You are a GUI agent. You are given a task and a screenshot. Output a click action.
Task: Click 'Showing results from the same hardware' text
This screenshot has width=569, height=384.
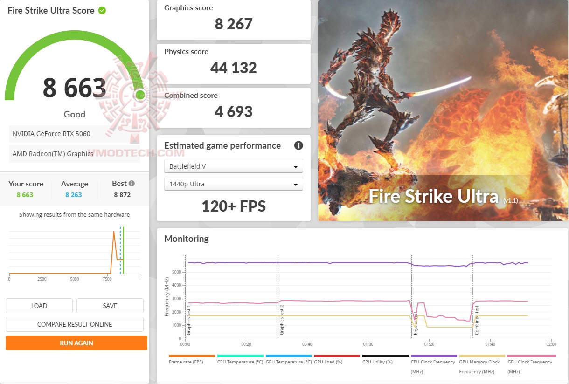75,215
